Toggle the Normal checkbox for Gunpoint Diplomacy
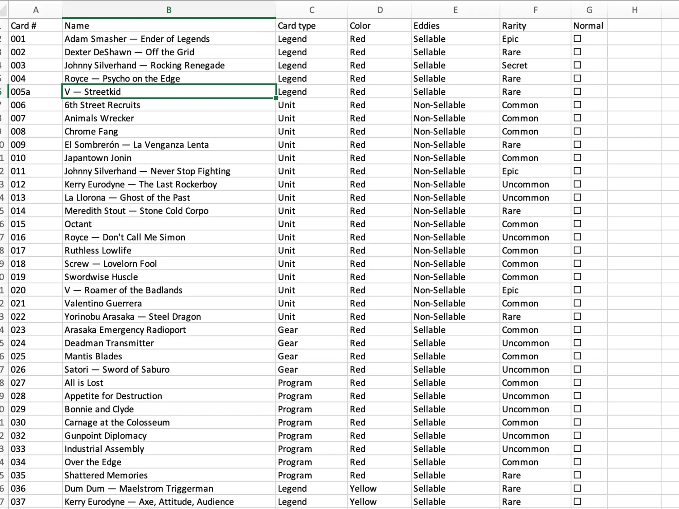Image resolution: width=679 pixels, height=509 pixels. point(577,436)
